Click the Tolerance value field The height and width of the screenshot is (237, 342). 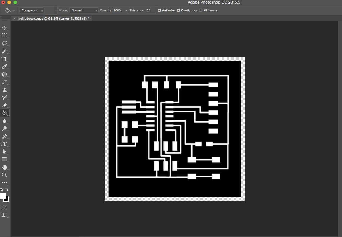coord(150,10)
